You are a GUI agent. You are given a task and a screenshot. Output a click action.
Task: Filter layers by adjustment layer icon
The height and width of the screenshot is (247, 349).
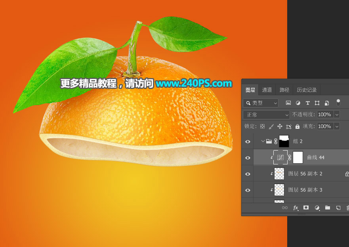click(298, 103)
